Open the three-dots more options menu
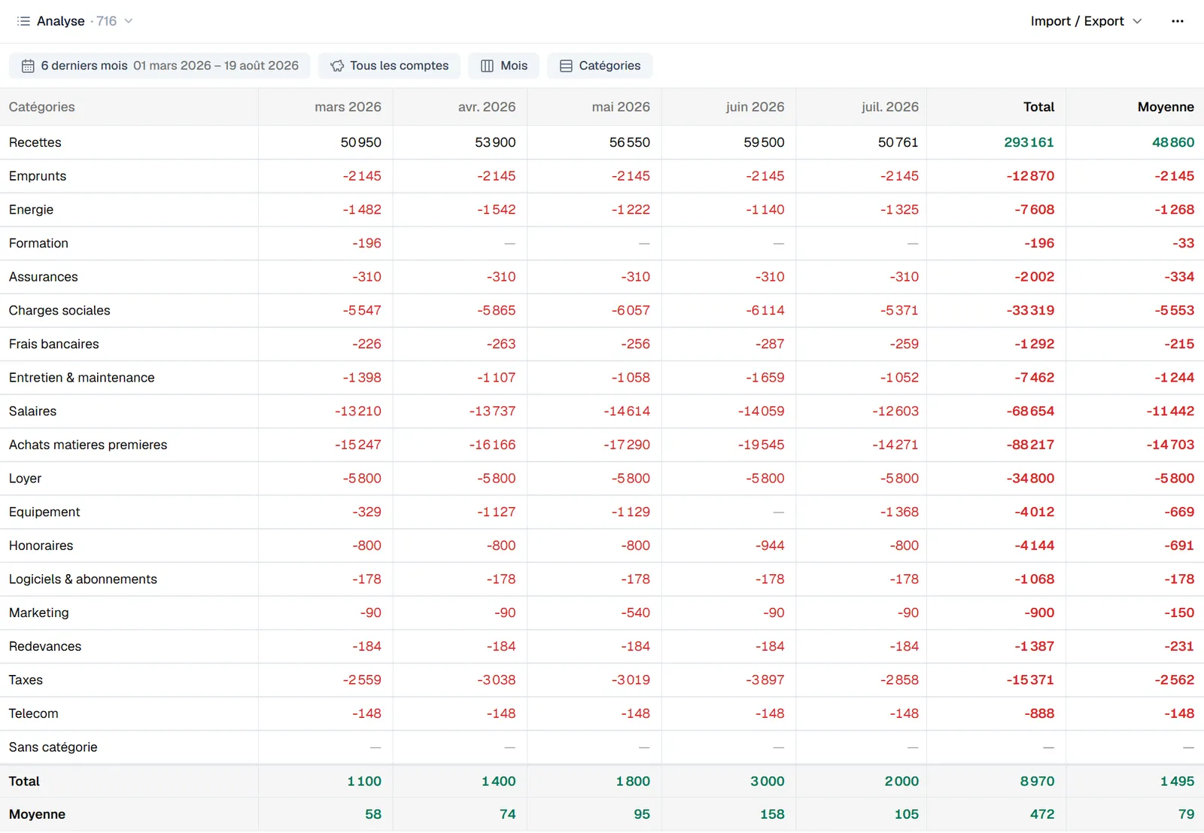The image size is (1204, 833). coord(1178,21)
